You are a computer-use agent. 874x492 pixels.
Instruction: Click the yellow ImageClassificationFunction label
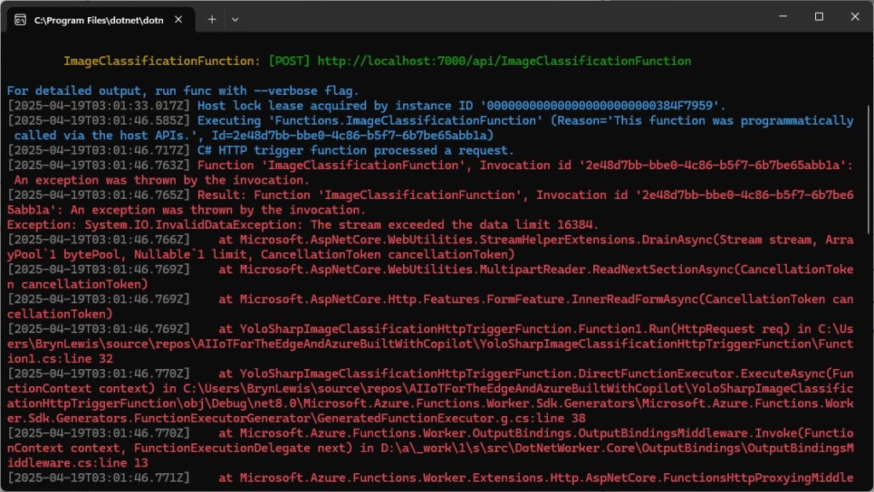(x=160, y=61)
